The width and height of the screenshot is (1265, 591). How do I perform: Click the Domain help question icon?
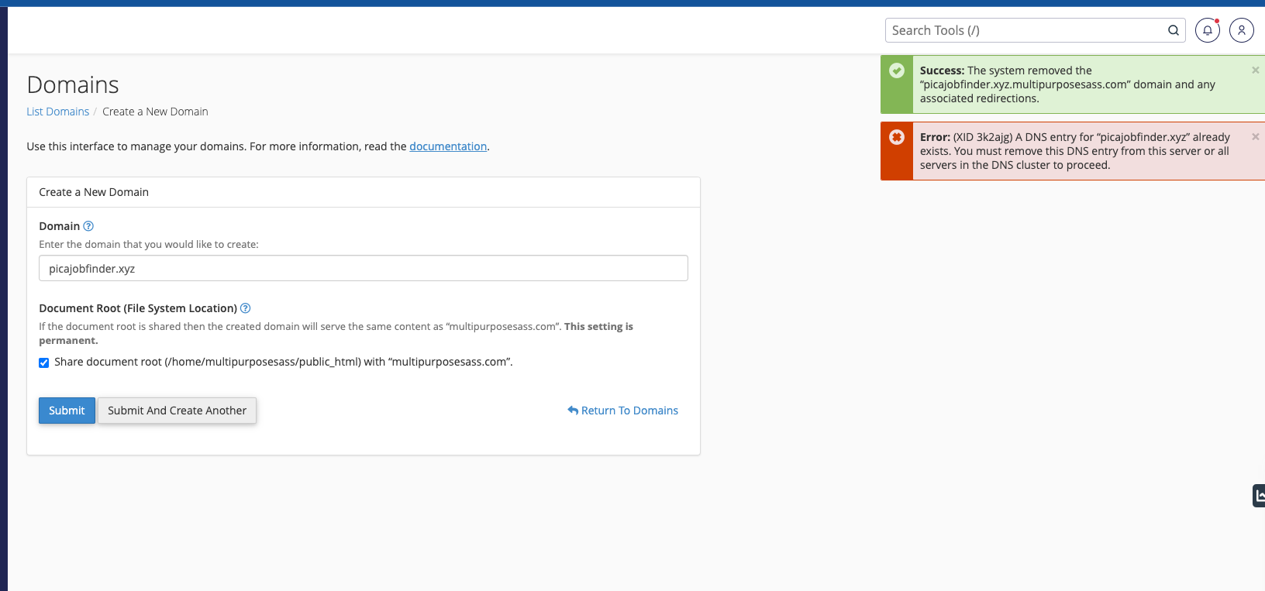point(88,226)
